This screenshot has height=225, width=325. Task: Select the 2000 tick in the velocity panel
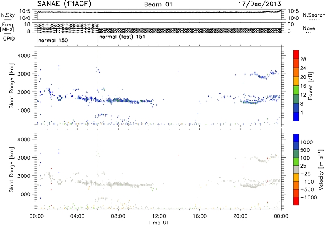coord(24,176)
